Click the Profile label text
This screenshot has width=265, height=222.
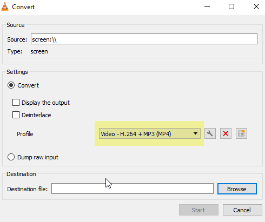[x=25, y=134]
